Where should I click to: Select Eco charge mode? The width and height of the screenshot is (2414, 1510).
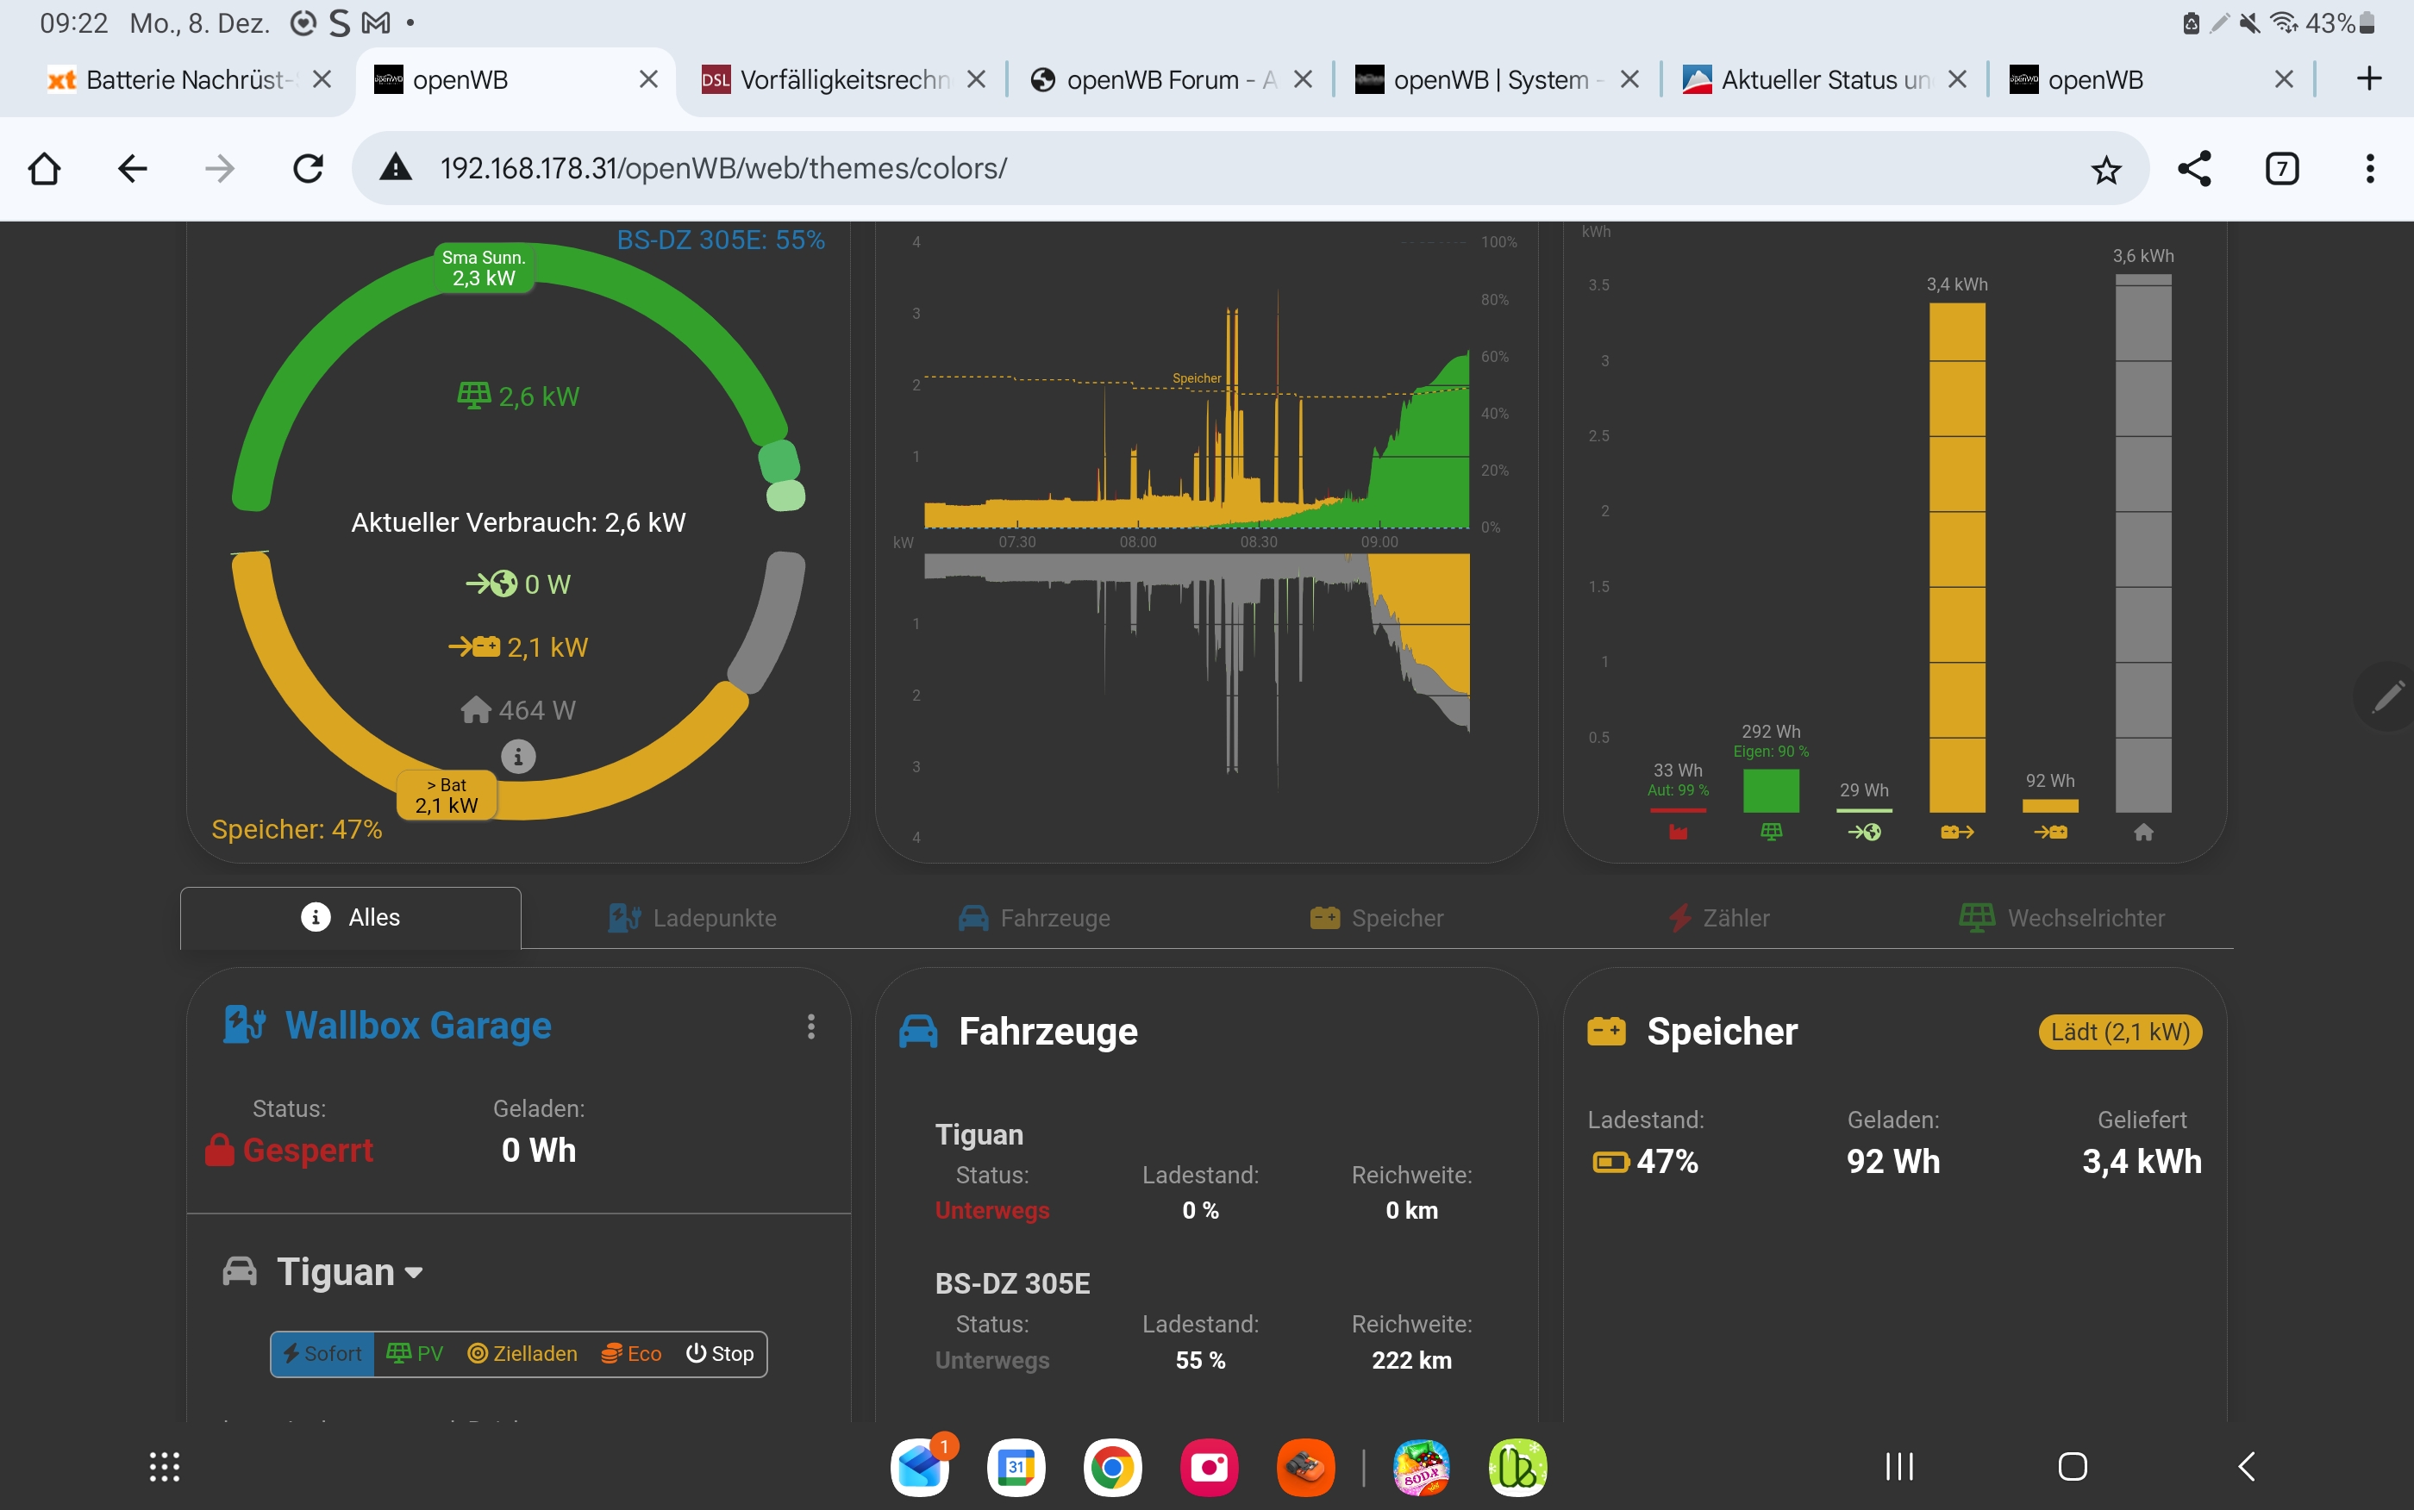[631, 1353]
